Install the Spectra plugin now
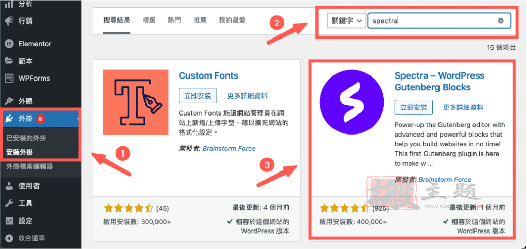Image resolution: width=527 pixels, height=249 pixels. tap(414, 107)
